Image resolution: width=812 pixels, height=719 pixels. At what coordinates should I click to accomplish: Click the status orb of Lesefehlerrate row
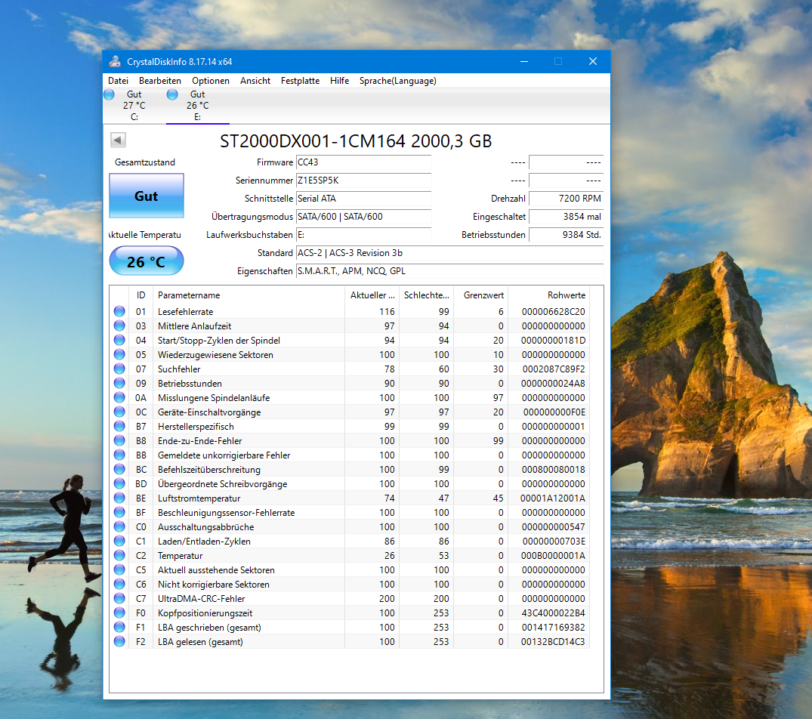click(x=119, y=311)
